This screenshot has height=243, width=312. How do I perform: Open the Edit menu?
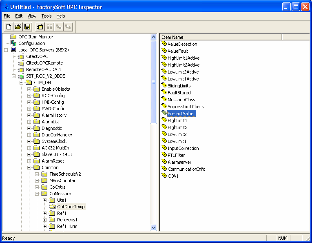point(19,16)
